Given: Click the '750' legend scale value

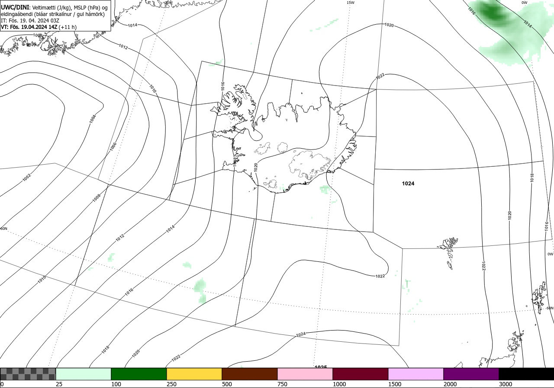Looking at the screenshot, I should click(x=282, y=384).
